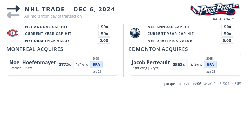The image size is (248, 129).
Task: Click Hoefenmayer's $775K cap hit box
Action: pos(65,64)
